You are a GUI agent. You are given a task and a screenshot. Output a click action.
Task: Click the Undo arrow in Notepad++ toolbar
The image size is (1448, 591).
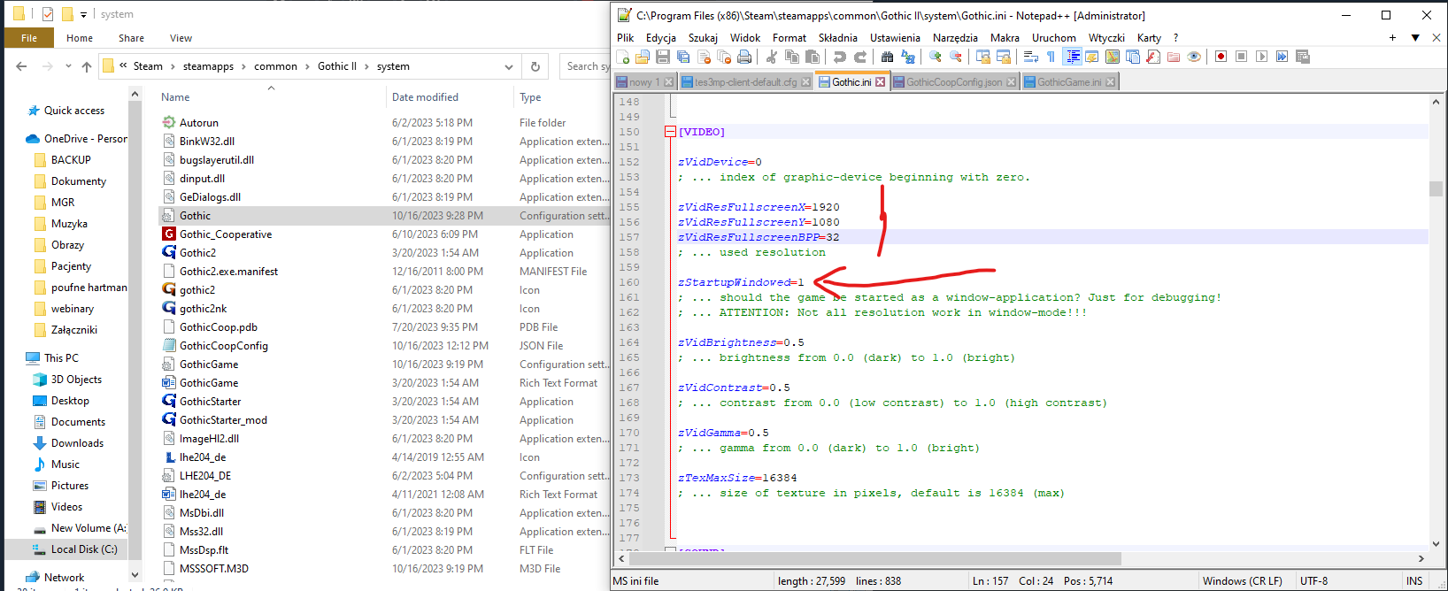(839, 57)
